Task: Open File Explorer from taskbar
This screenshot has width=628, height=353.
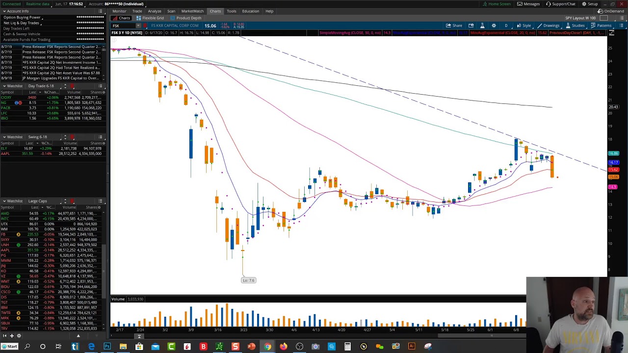Action: (123, 347)
